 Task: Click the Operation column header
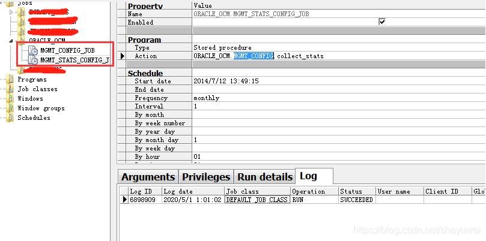pos(315,191)
